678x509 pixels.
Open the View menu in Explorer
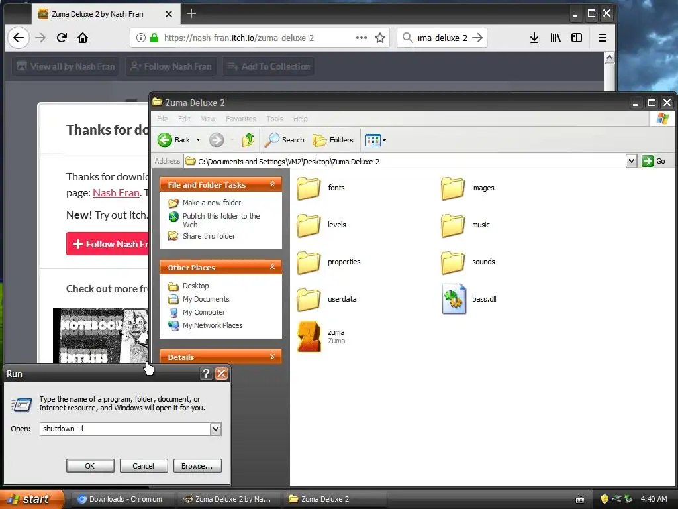coord(208,119)
